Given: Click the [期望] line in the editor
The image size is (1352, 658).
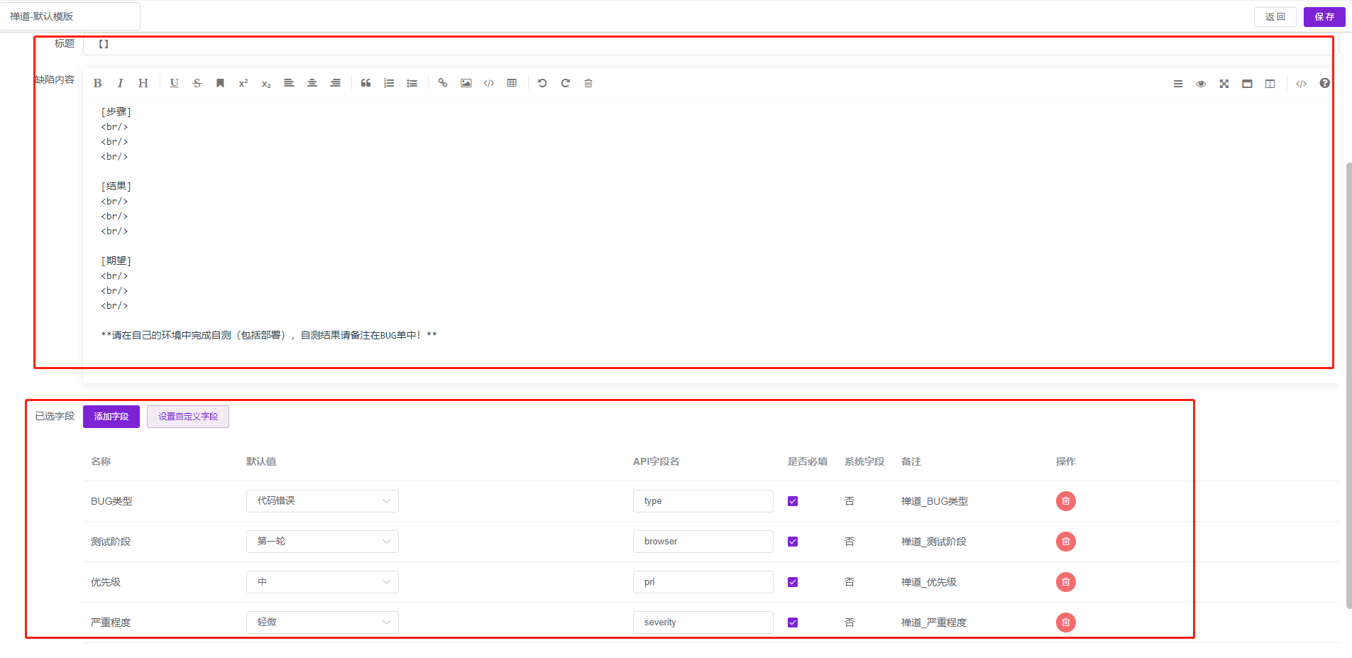Looking at the screenshot, I should [x=116, y=261].
